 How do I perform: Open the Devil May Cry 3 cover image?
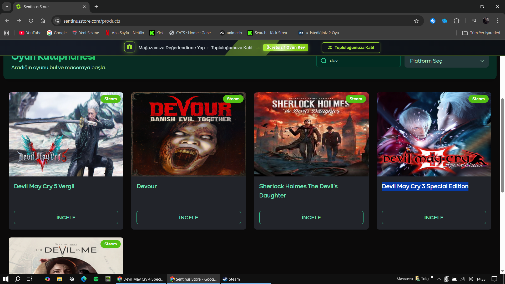(x=434, y=134)
